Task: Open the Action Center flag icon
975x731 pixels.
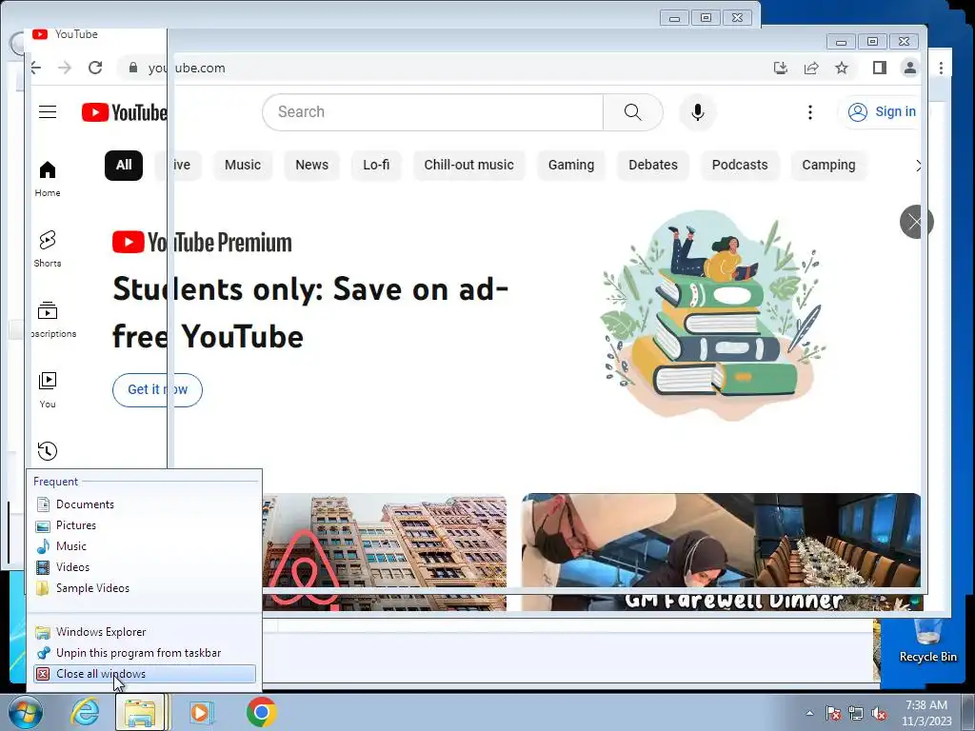Action: (x=833, y=714)
